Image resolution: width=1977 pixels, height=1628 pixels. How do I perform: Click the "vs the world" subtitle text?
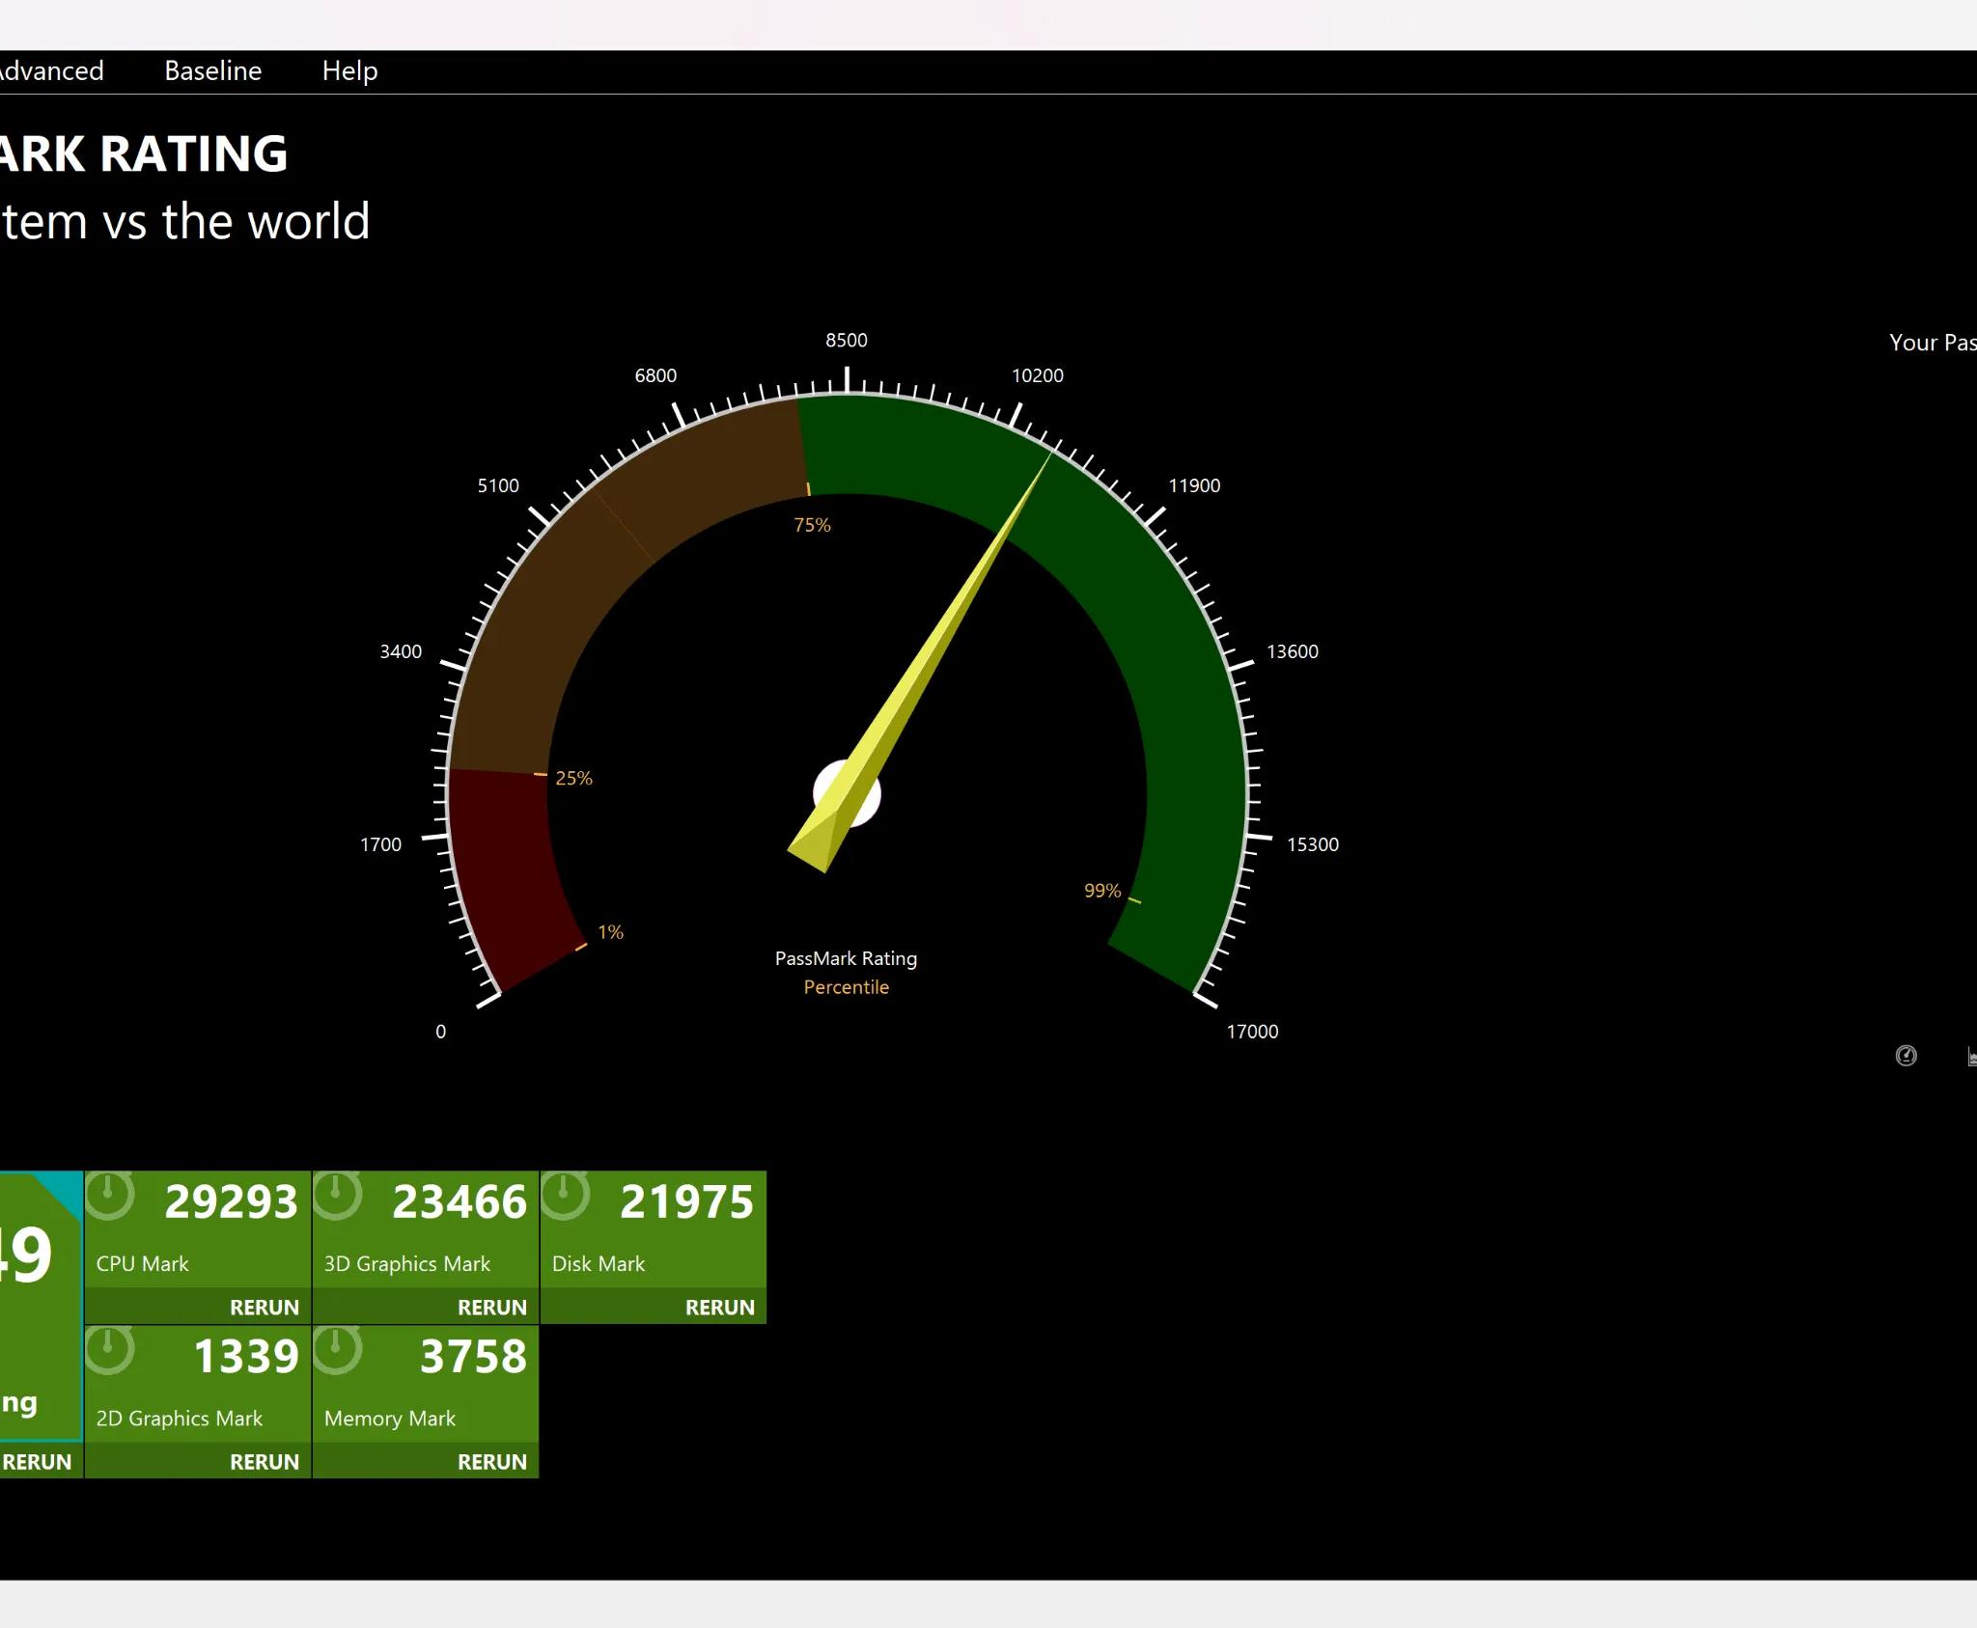point(237,221)
